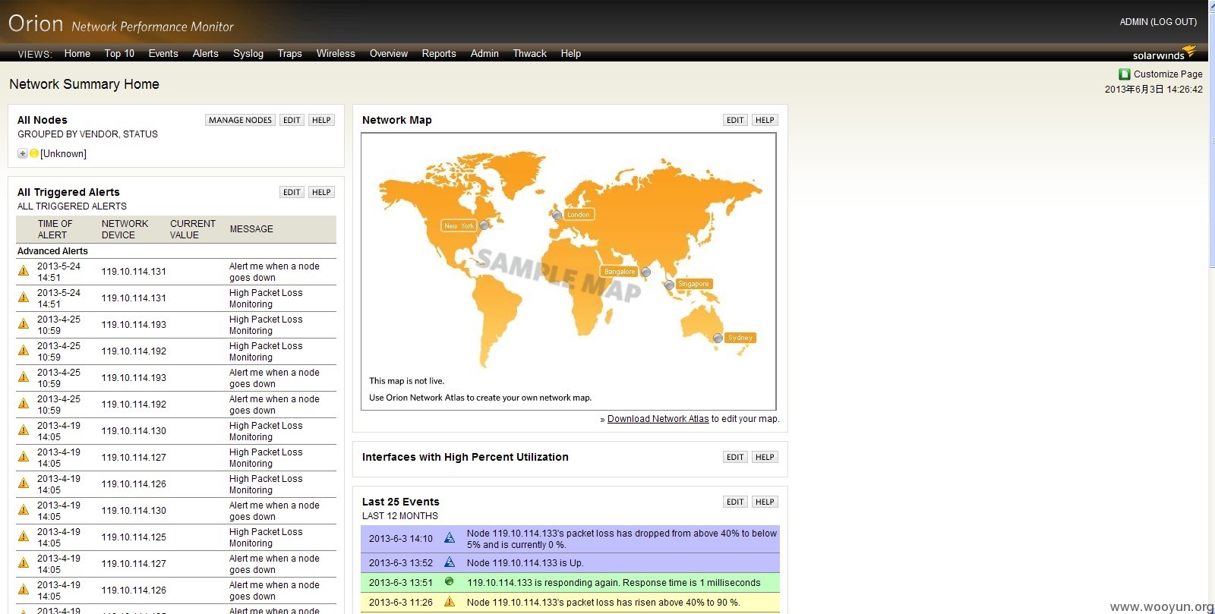Click the sample world network map image
This screenshot has width=1215, height=614.
coord(569,272)
